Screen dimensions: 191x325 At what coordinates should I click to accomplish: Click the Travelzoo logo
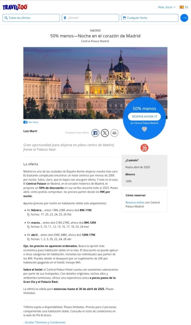(15, 7)
